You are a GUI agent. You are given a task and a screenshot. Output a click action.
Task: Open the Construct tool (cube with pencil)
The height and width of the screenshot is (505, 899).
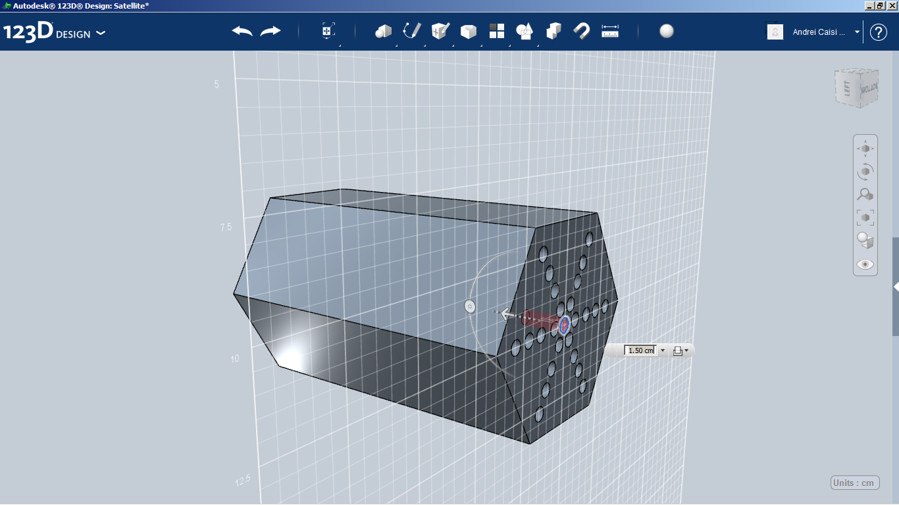[440, 31]
